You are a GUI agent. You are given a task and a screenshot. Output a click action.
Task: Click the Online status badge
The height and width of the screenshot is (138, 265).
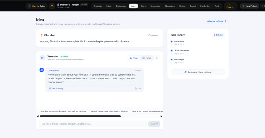64,57
